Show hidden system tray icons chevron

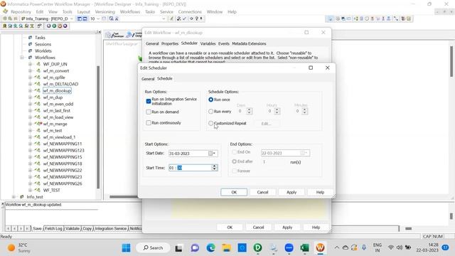tap(336, 248)
